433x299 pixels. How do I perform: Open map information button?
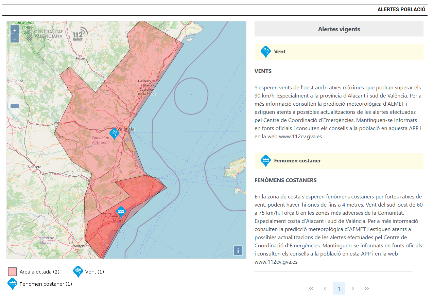click(238, 251)
